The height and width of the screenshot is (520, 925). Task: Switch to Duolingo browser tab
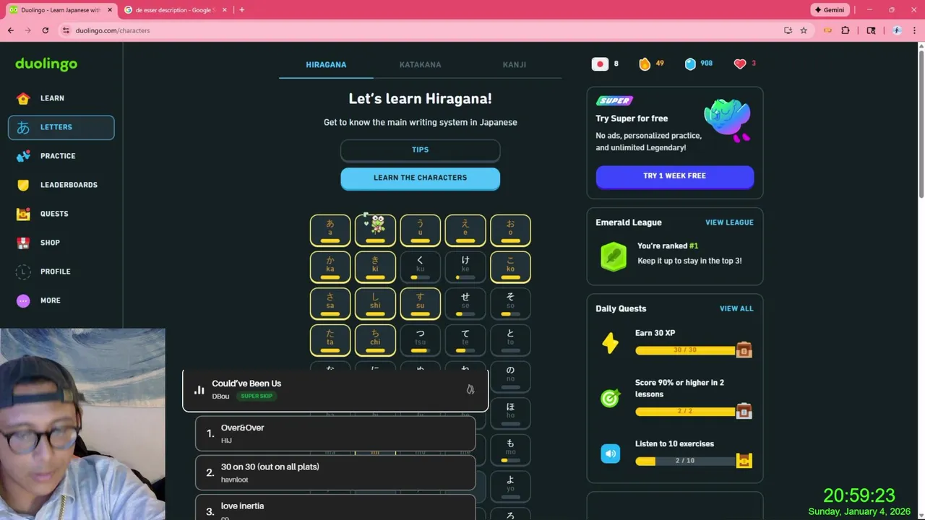coord(60,10)
